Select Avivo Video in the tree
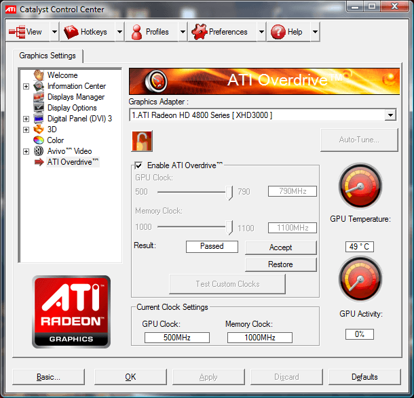This screenshot has height=398, width=414. click(69, 151)
